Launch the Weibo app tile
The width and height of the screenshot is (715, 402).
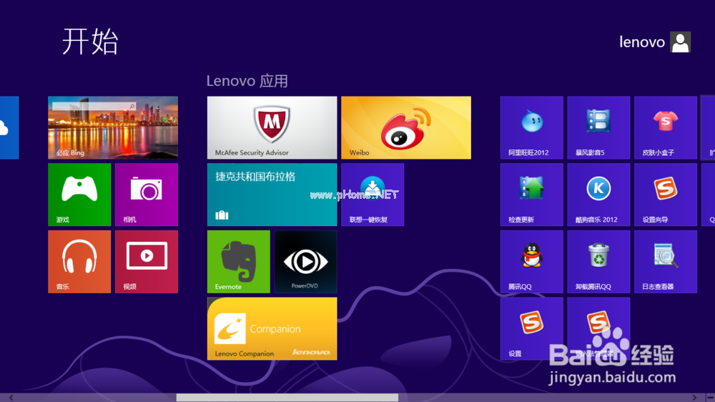tap(406, 127)
